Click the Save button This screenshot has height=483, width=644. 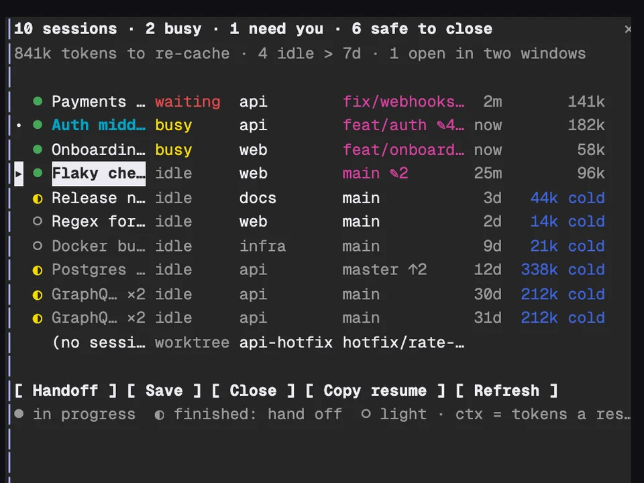[164, 390]
